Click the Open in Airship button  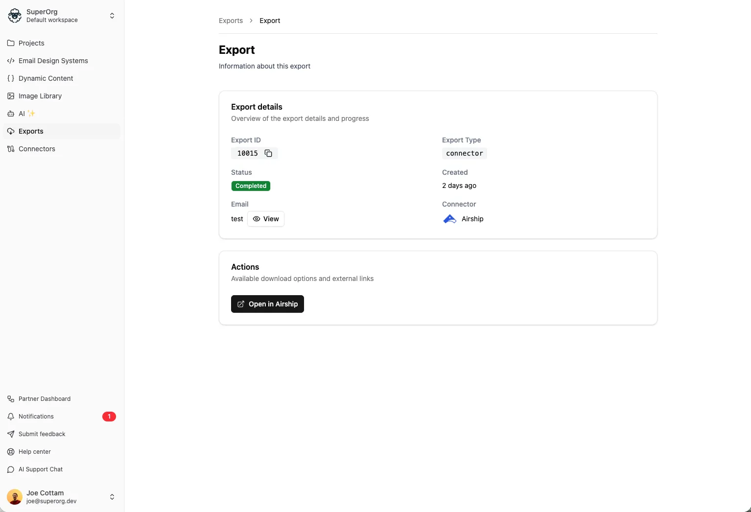click(267, 303)
